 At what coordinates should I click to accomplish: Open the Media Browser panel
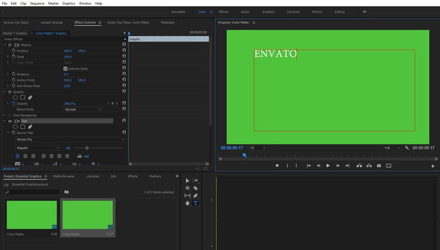tap(64, 176)
